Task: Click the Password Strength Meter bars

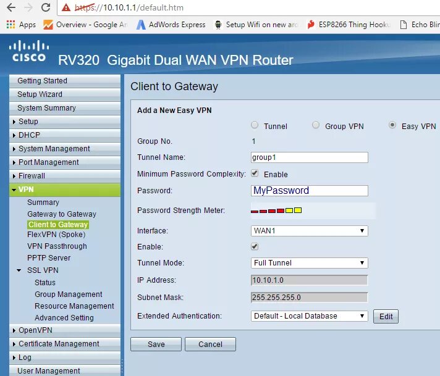Action: click(x=276, y=211)
